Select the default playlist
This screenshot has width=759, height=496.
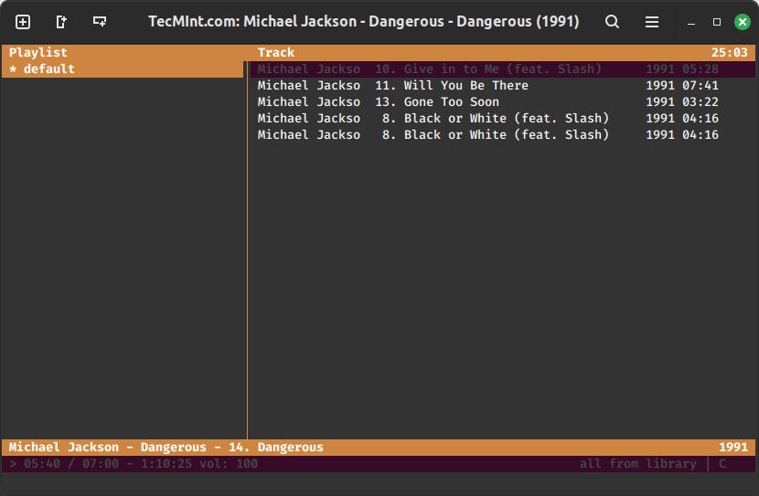[x=123, y=69]
